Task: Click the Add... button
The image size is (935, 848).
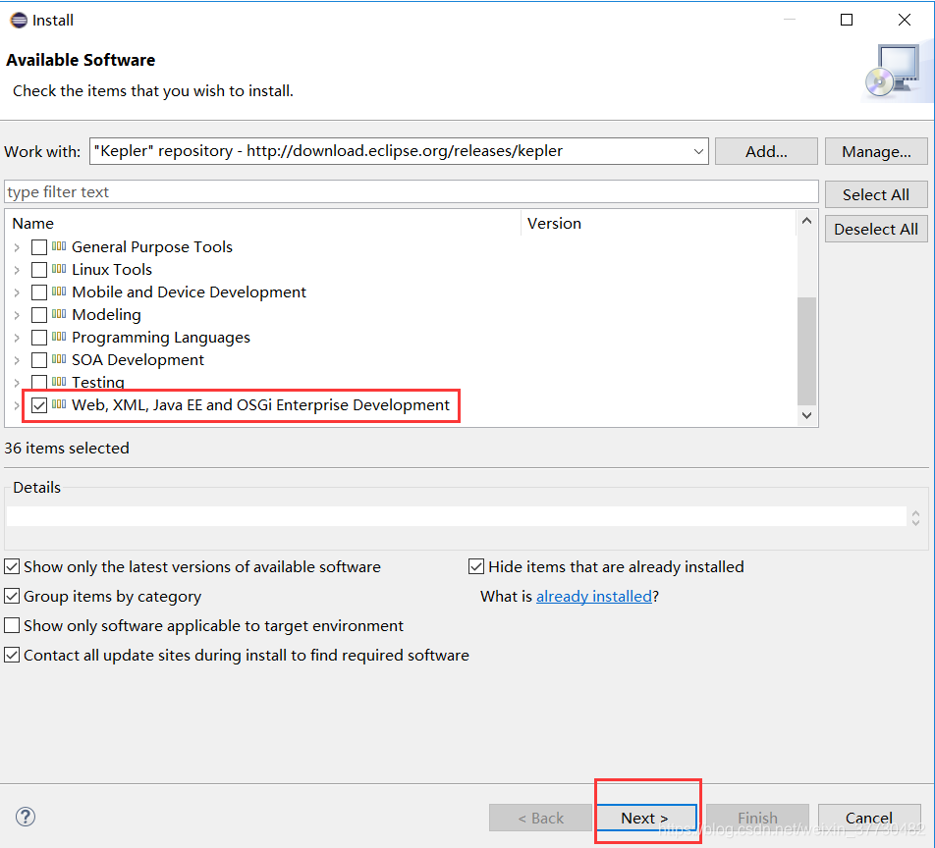Action: tap(766, 151)
